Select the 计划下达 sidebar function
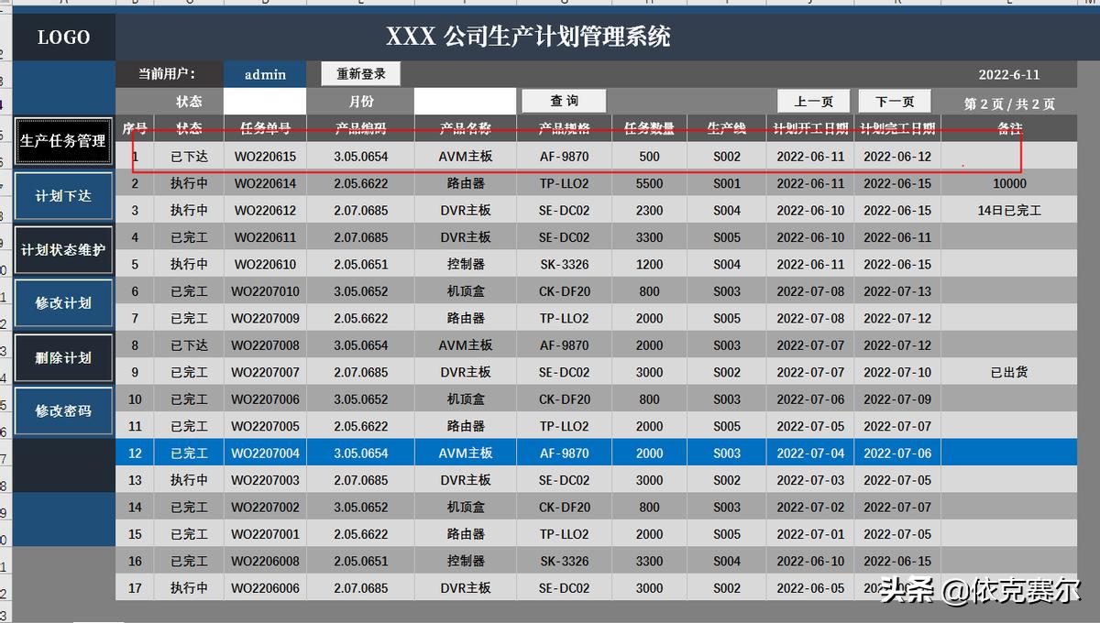The width and height of the screenshot is (1100, 623). 62,195
